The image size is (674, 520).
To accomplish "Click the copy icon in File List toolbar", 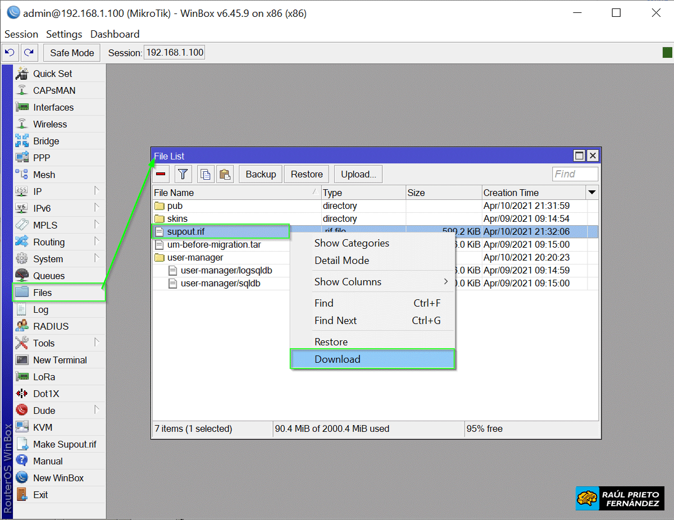I will pyautogui.click(x=206, y=174).
